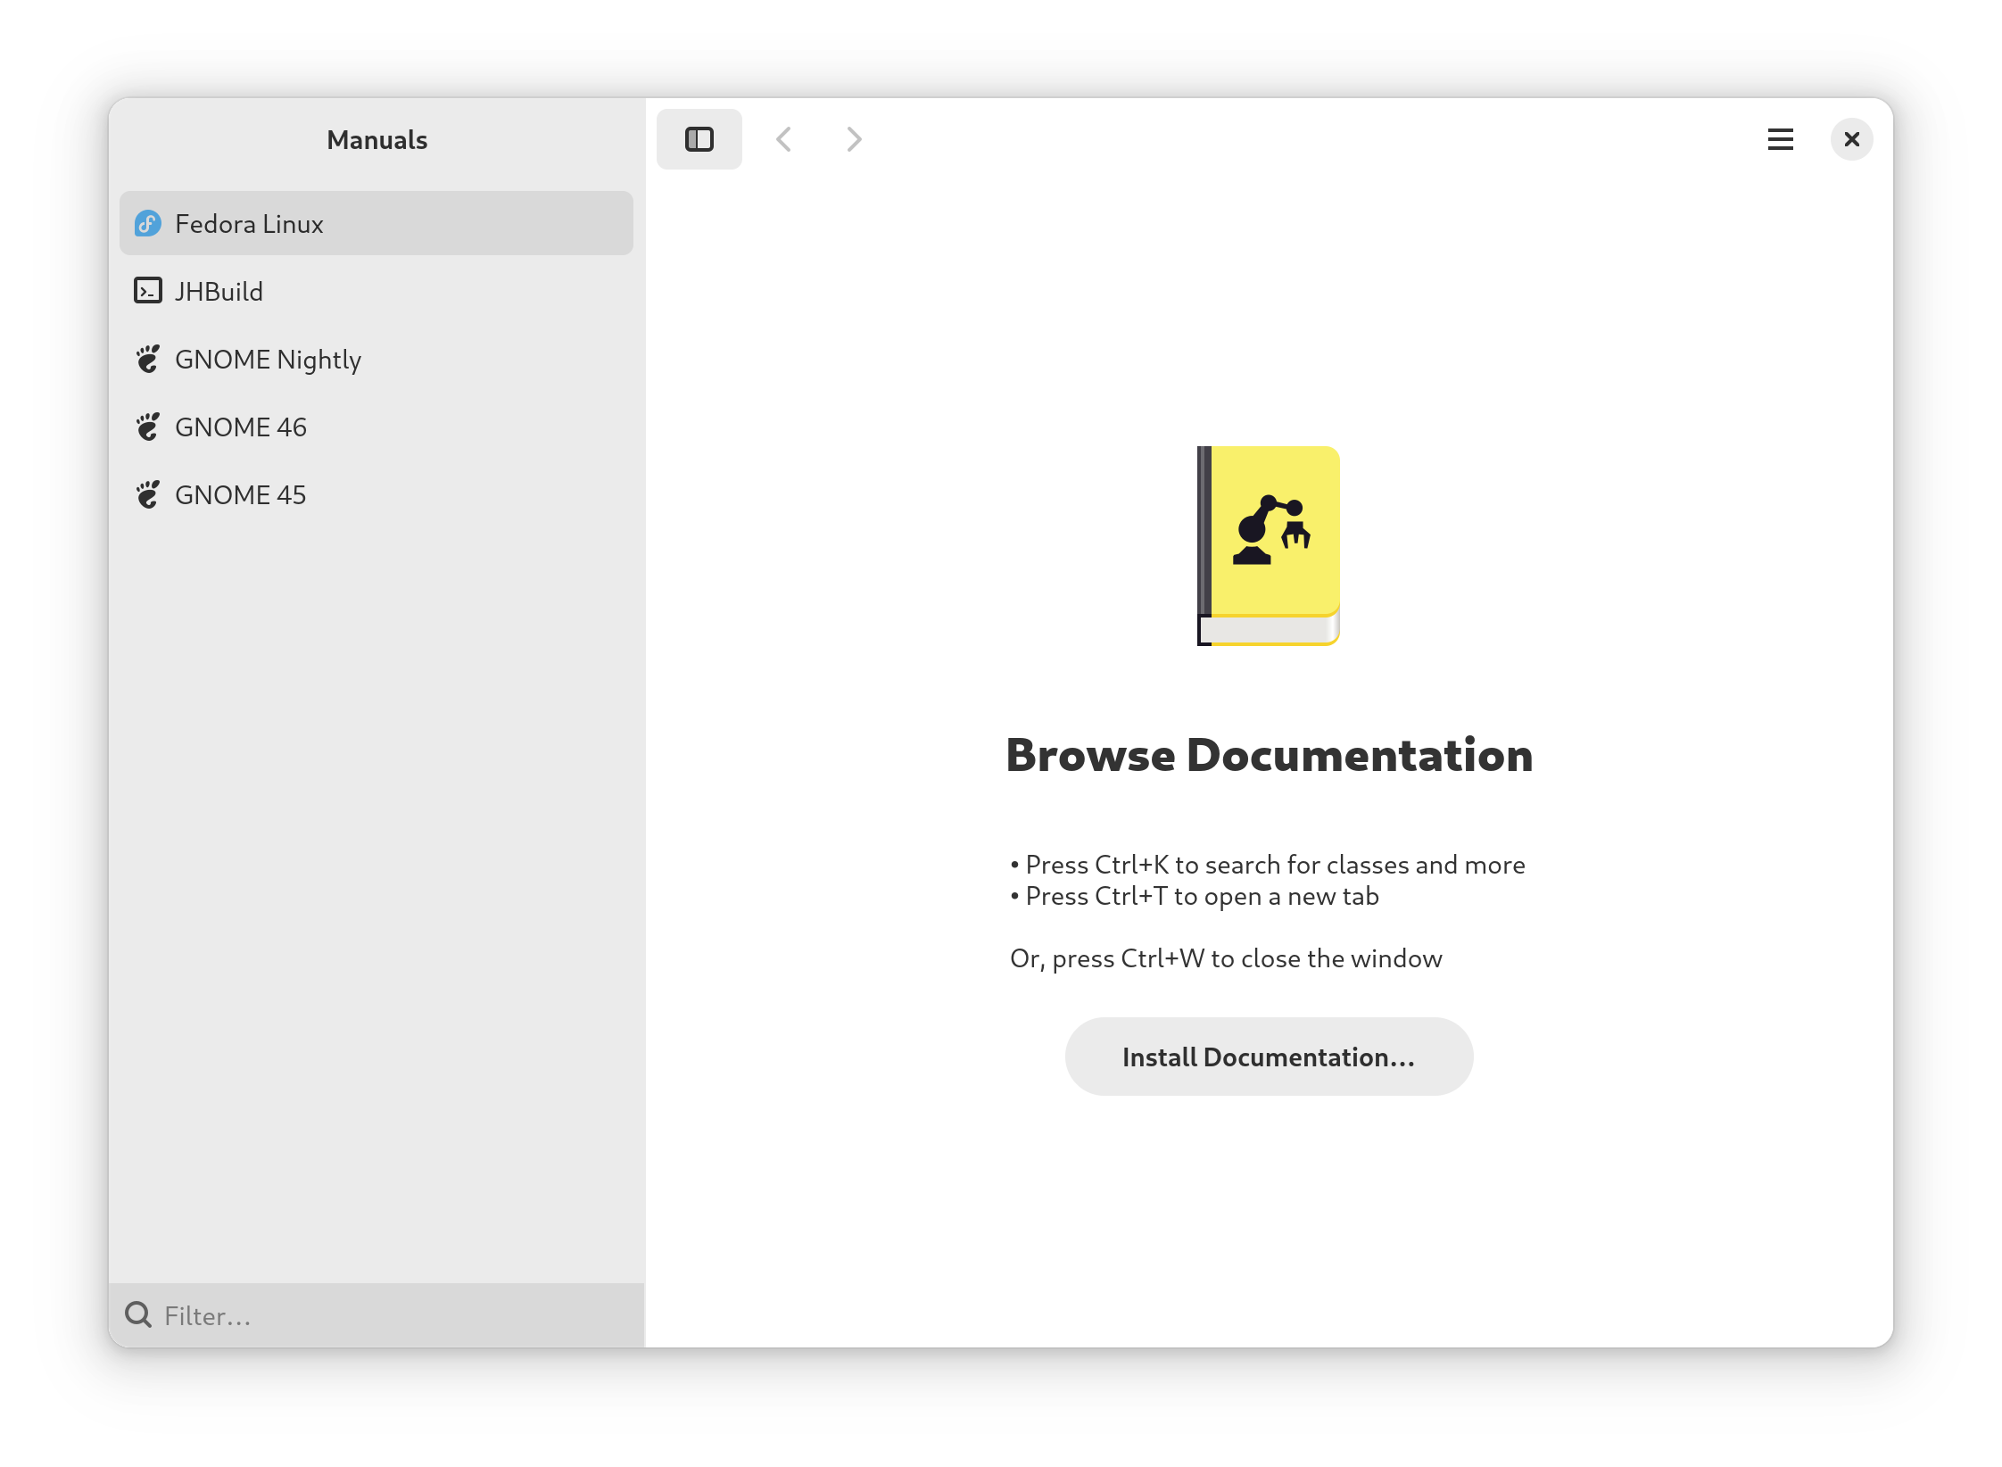Close the Manuals window

coord(1851,139)
